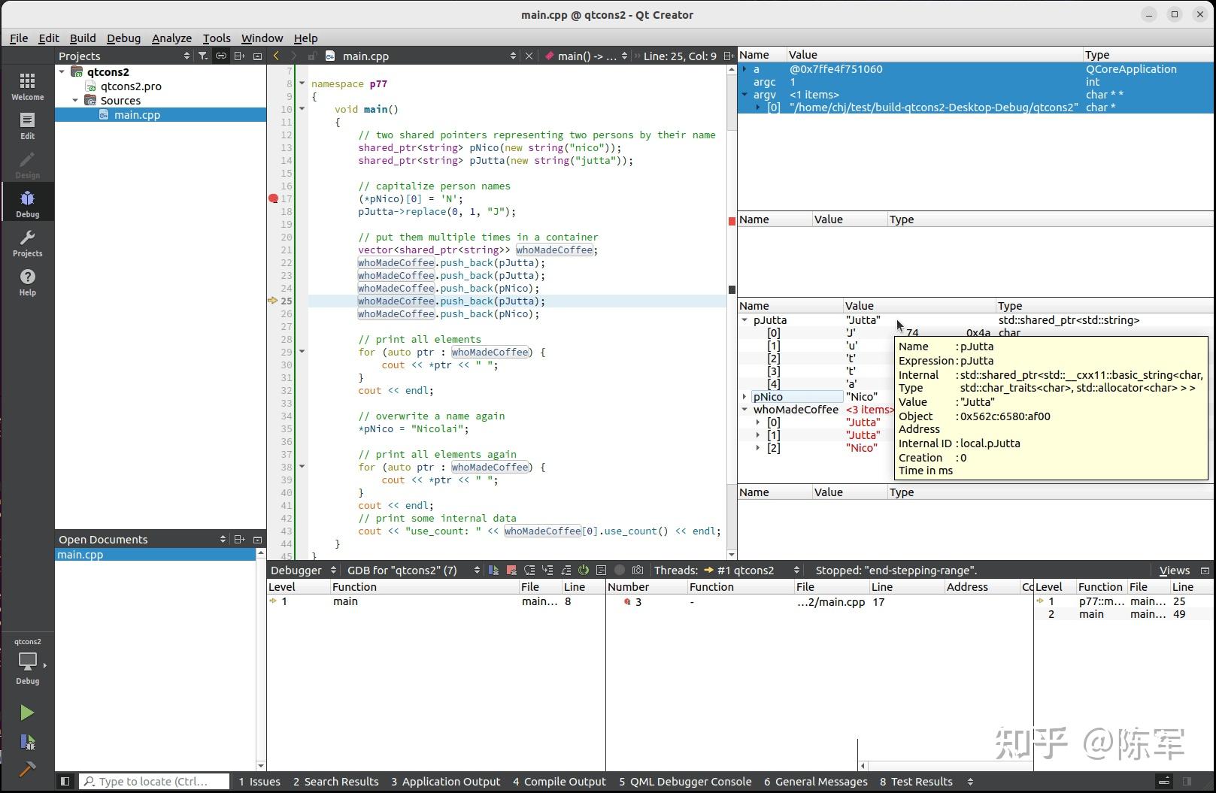The height and width of the screenshot is (793, 1216).
Task: Split the editor view
Action: (x=729, y=56)
